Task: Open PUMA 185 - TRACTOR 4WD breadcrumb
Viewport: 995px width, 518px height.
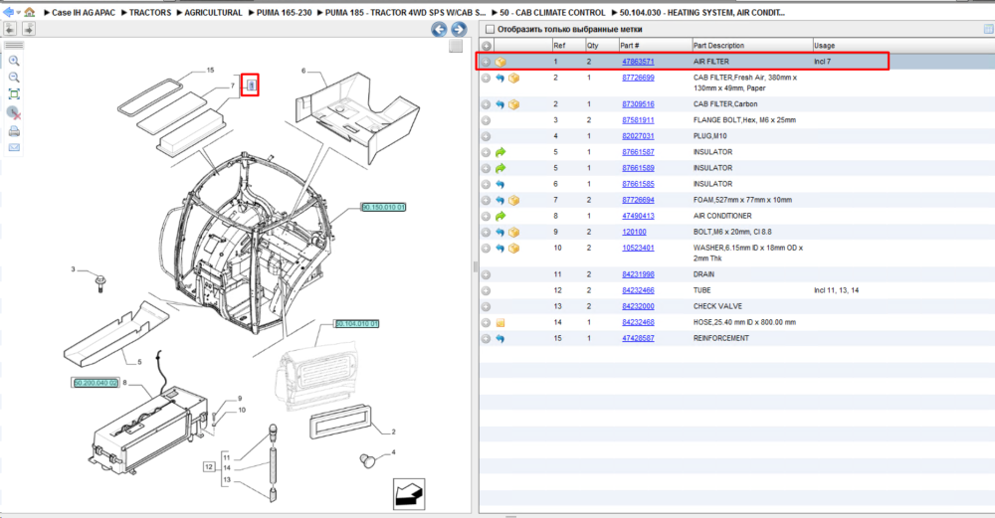Action: click(x=406, y=13)
